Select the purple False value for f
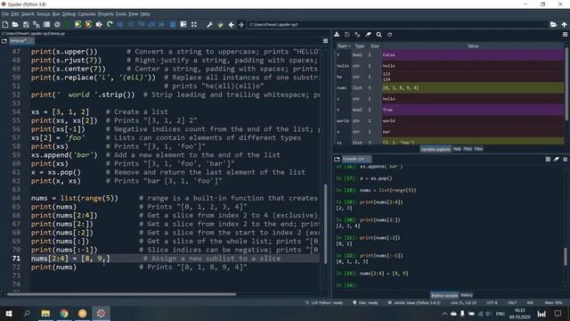 coord(473,54)
